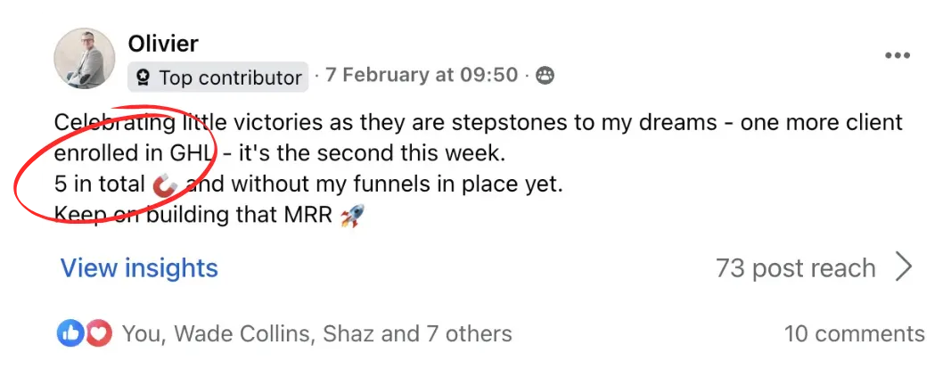Open the '7 February at 09:50' timestamp

coord(422,75)
